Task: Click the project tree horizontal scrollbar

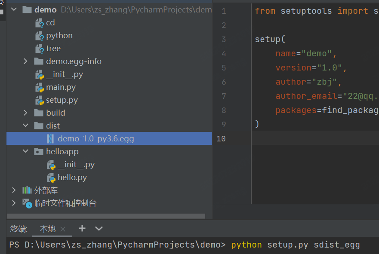Action: coord(108,216)
